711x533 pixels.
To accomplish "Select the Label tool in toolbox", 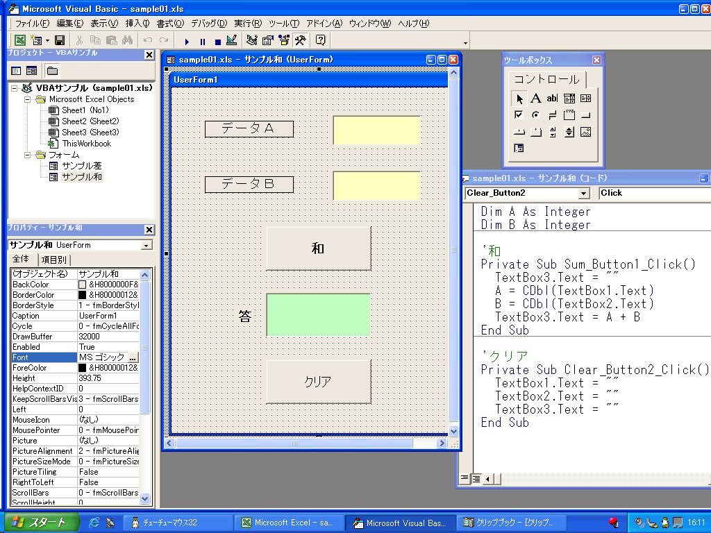I will [536, 99].
